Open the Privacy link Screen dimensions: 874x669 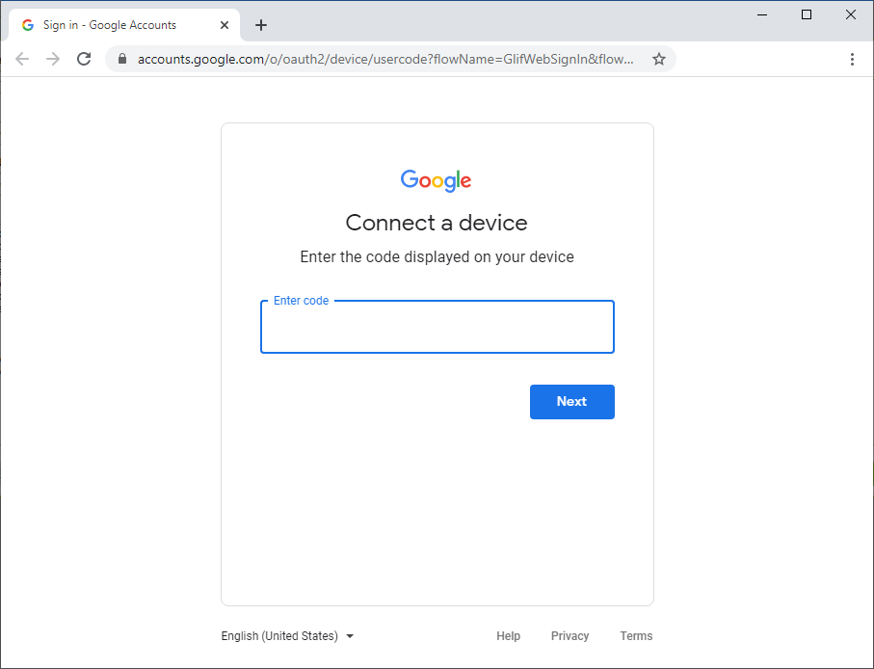click(569, 636)
